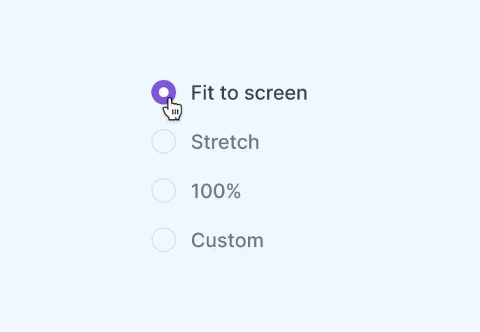
Task: Pick Custom sizing using its empty circle
Action: [x=164, y=240]
